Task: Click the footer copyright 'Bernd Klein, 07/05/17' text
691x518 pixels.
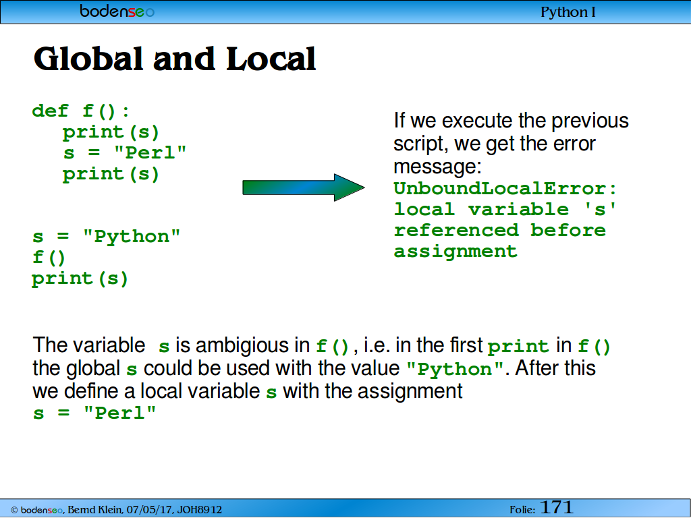Action: click(121, 510)
